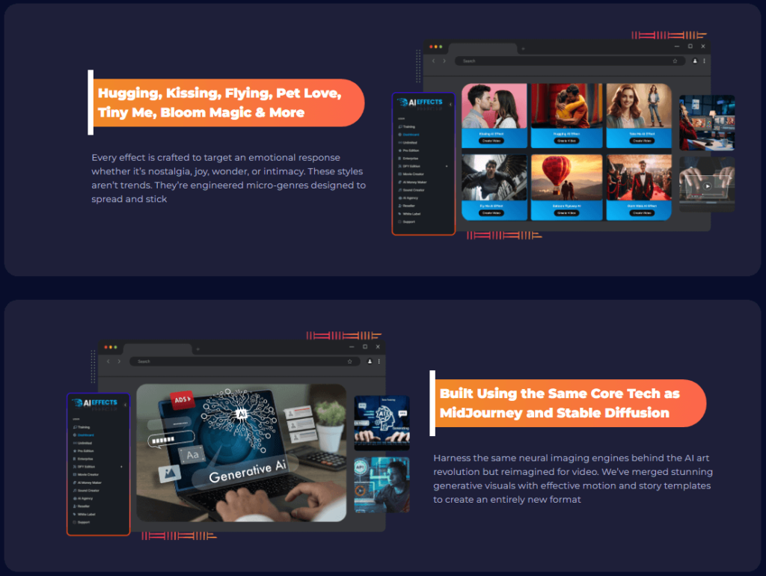Click Built Using the Same Core Tech heading
Viewport: 766px width, 576px height.
[x=569, y=403]
